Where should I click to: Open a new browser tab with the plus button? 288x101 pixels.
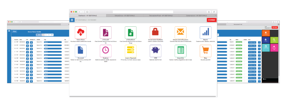tap(216, 16)
